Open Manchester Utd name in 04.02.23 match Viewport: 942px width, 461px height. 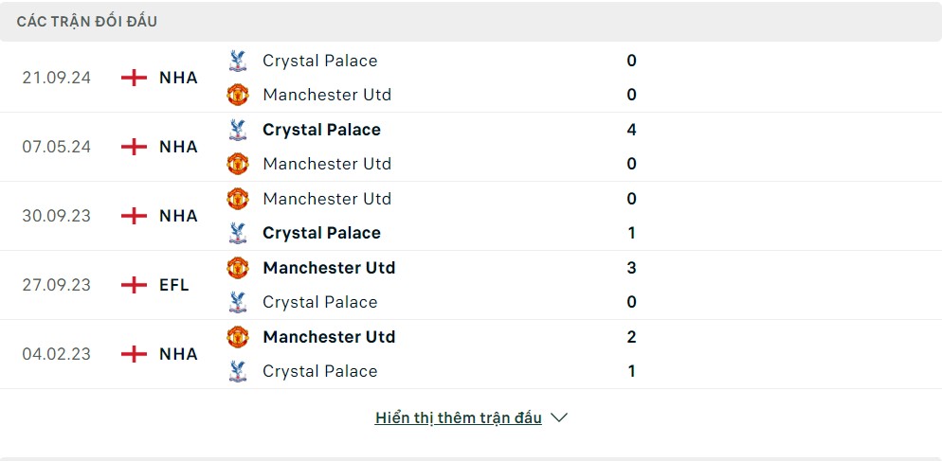click(x=329, y=337)
